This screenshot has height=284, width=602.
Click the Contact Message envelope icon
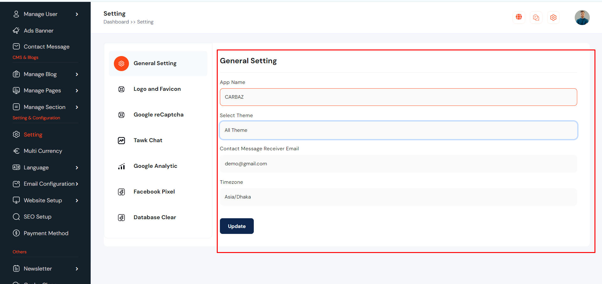coord(16,47)
